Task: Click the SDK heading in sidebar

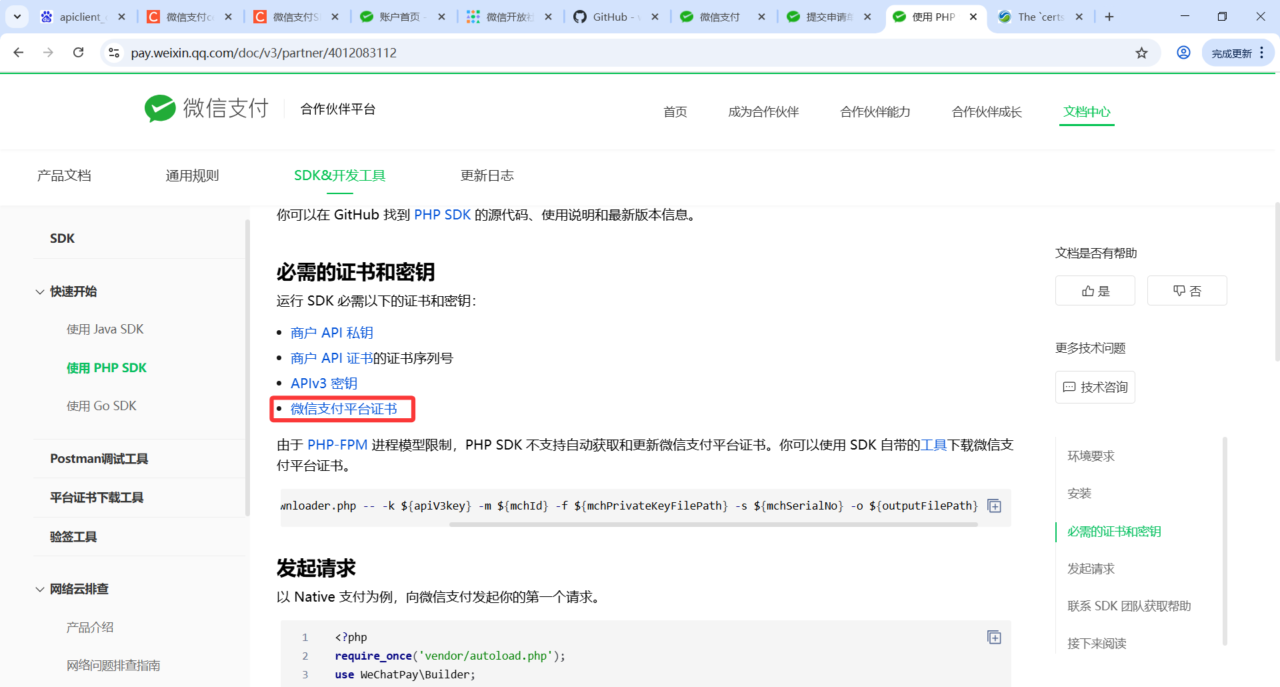Action: (62, 238)
